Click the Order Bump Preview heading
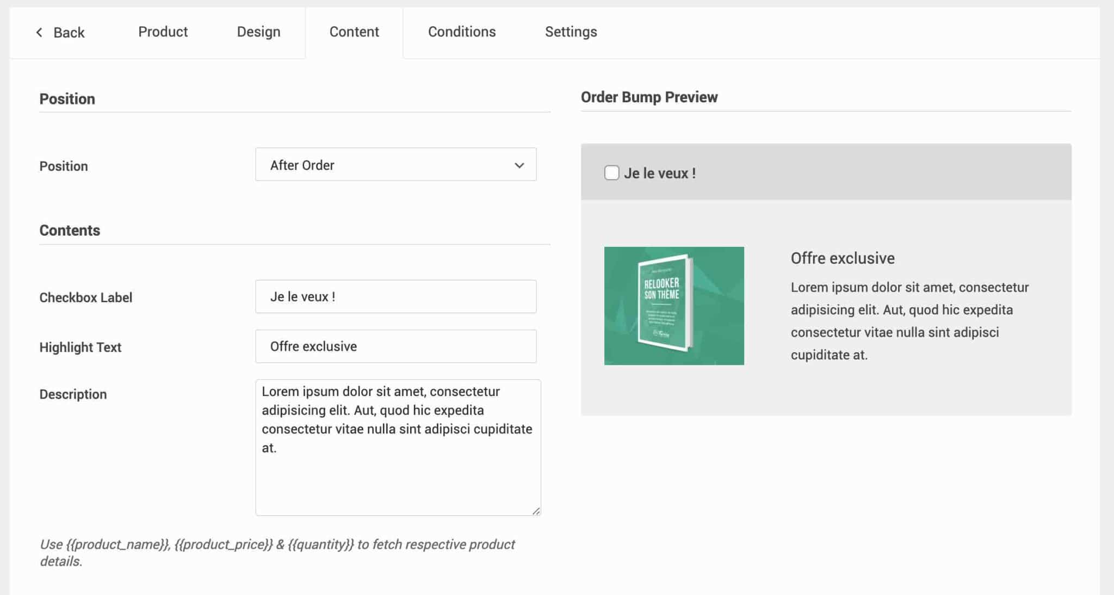The width and height of the screenshot is (1114, 595). [649, 97]
